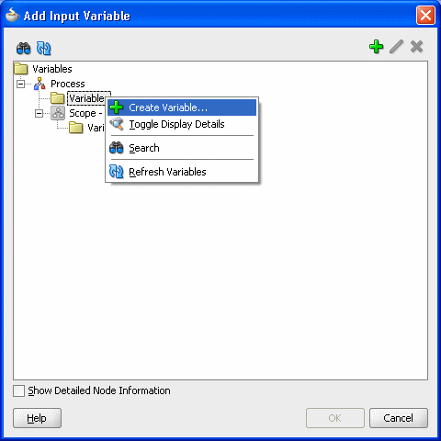Viewport: 441px width, 441px height.
Task: Click the gray X delete variable icon
Action: (417, 47)
